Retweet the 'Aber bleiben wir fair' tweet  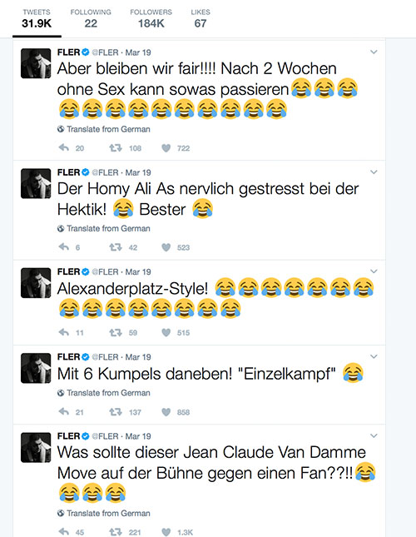click(x=116, y=148)
